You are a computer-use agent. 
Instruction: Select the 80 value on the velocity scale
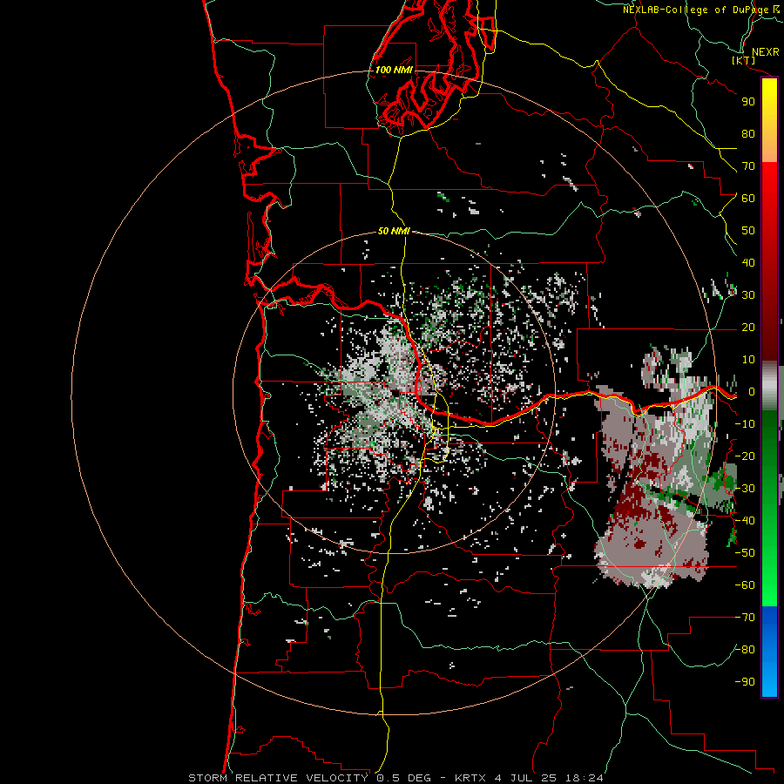[x=748, y=134]
